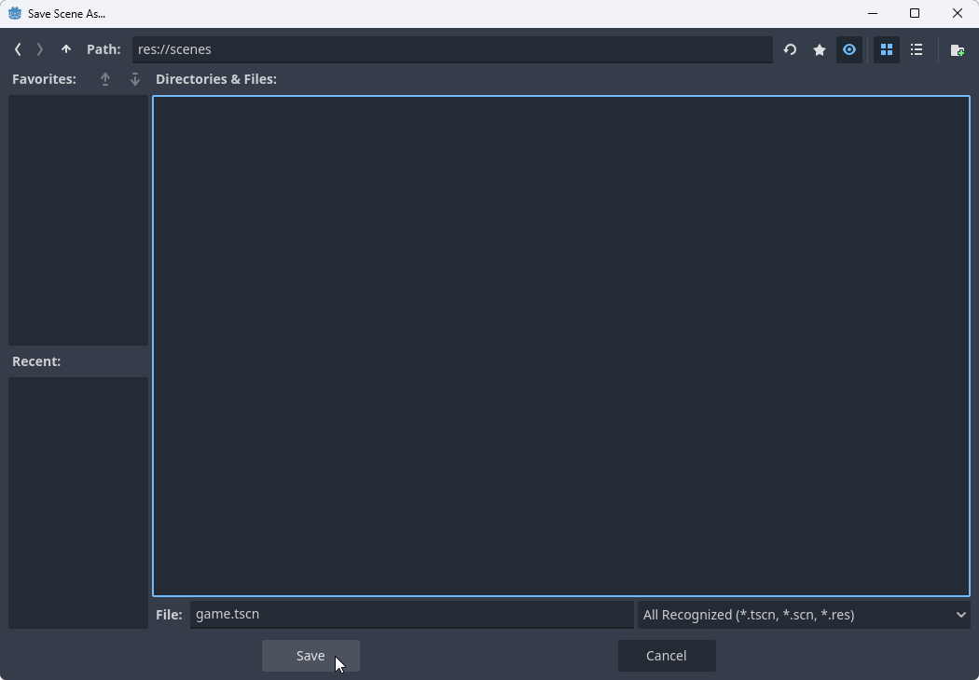Click inside the Recent list panel
Viewport: 979px width, 680px height.
pyautogui.click(x=78, y=502)
